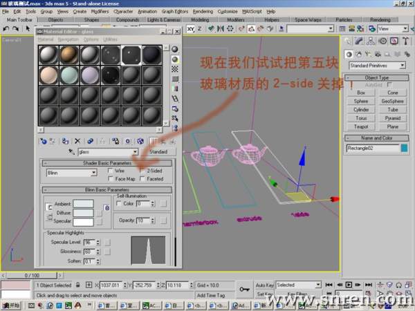Viewport: 415px width, 311px height.
Task: Click the Undo arrow in main toolbar
Action: click(6, 28)
